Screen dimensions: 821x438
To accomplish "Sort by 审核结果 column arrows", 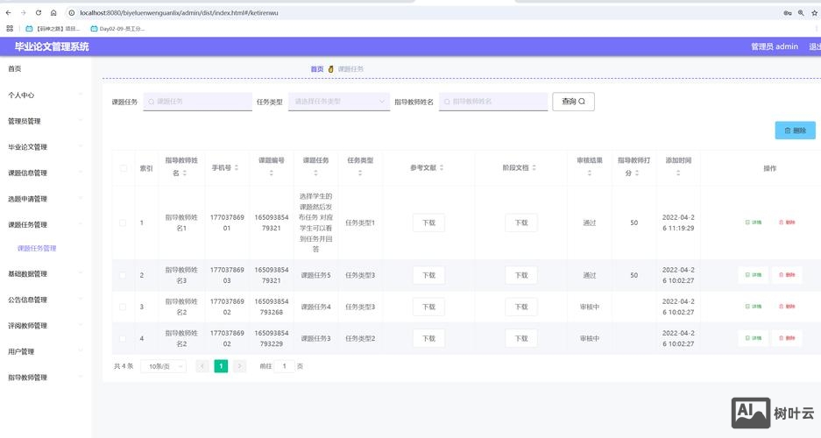I will coord(590,173).
